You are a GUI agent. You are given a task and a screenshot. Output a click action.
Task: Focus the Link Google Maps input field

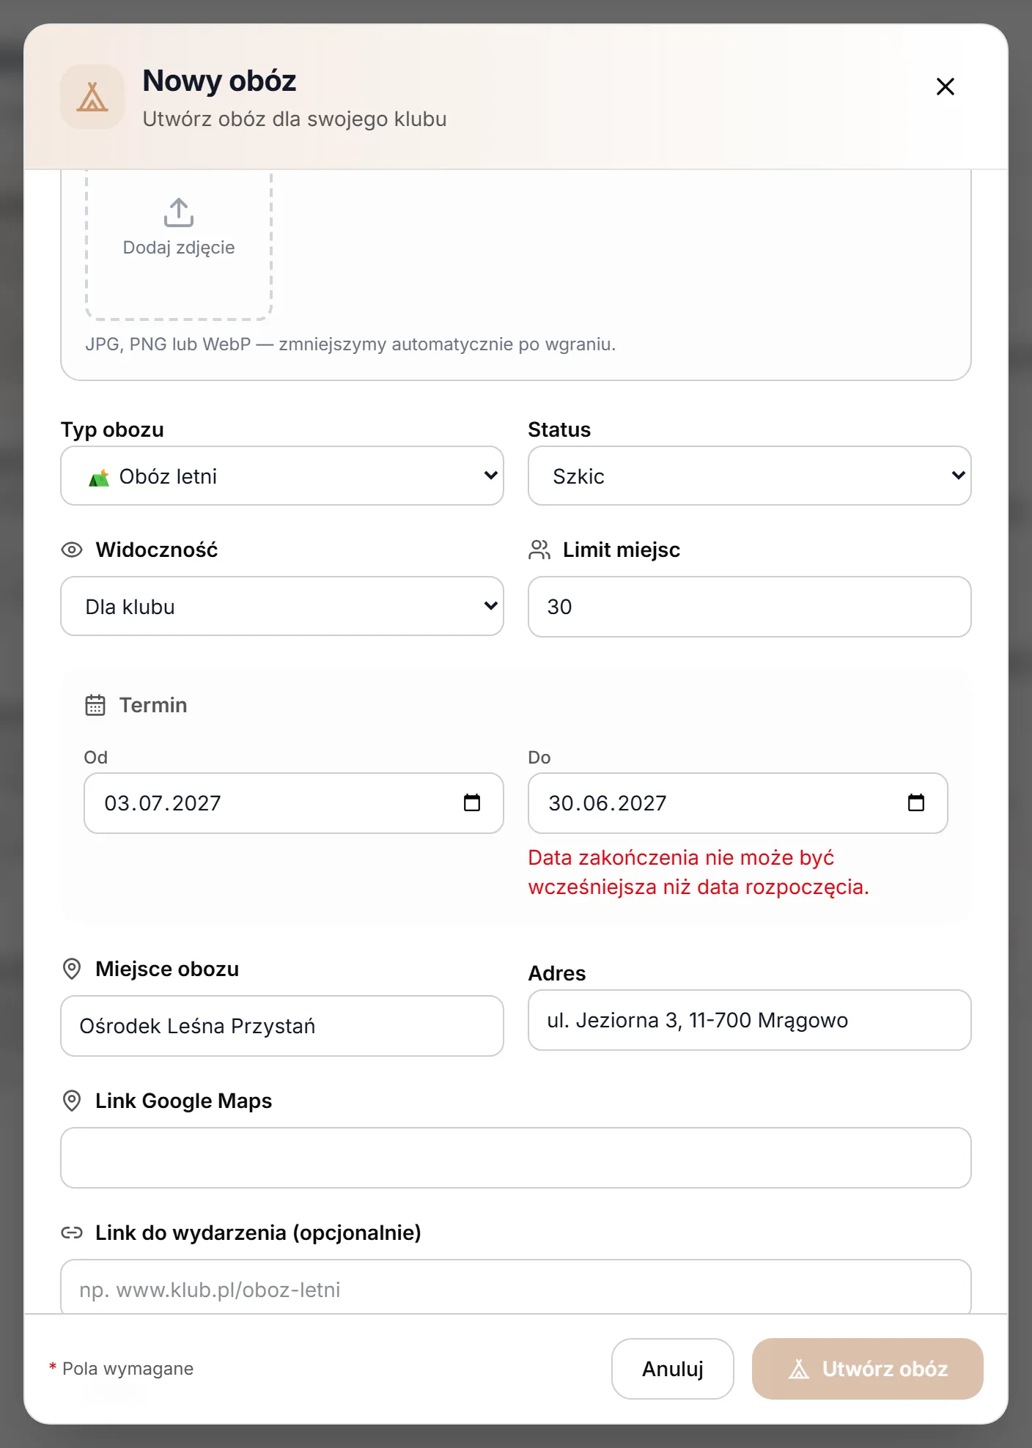[516, 1158]
